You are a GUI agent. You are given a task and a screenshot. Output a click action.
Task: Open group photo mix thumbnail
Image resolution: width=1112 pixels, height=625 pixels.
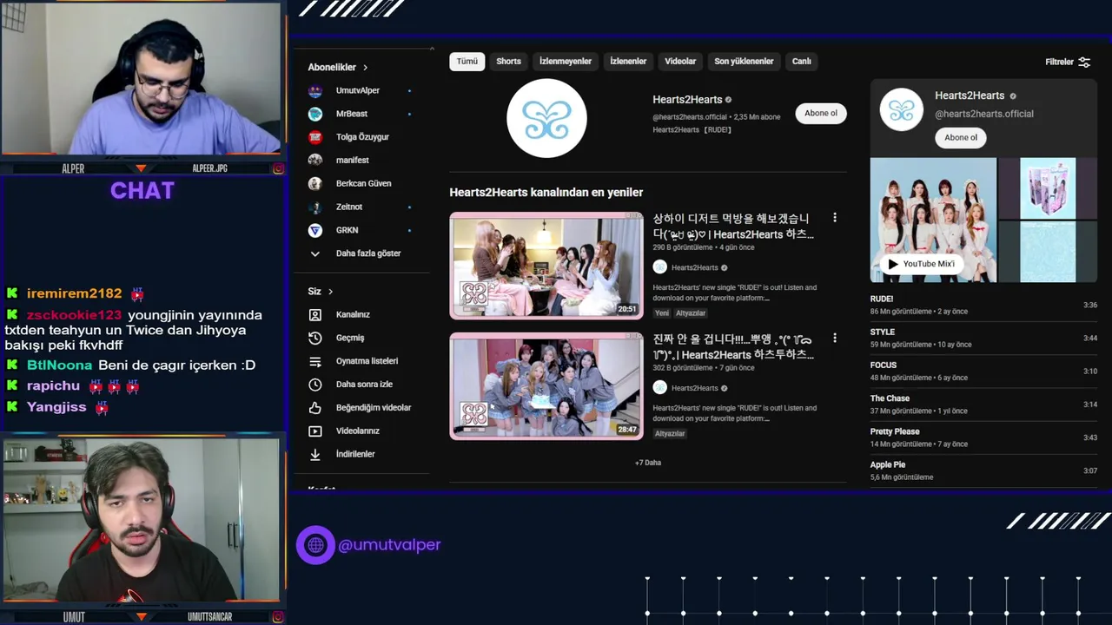[x=934, y=220]
